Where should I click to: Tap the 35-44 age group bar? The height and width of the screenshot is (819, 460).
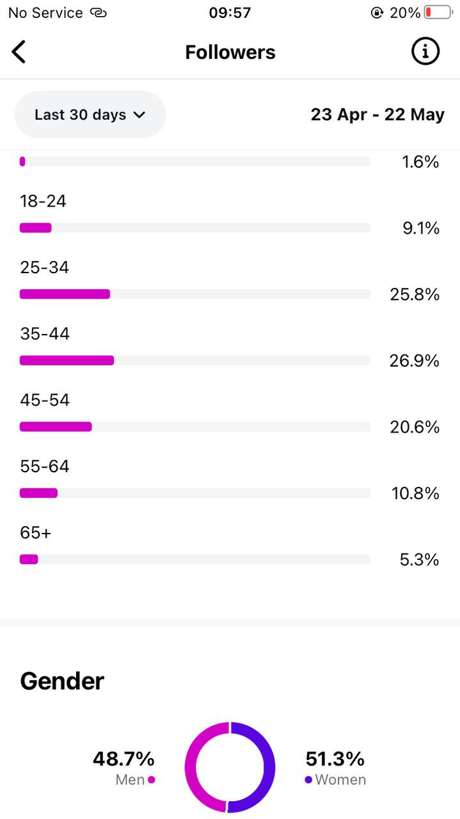[195, 360]
